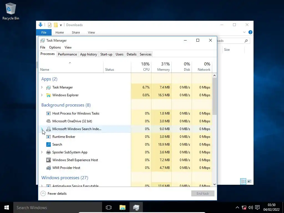Open the Task Manager File menu
The height and width of the screenshot is (213, 284).
[x=43, y=47]
